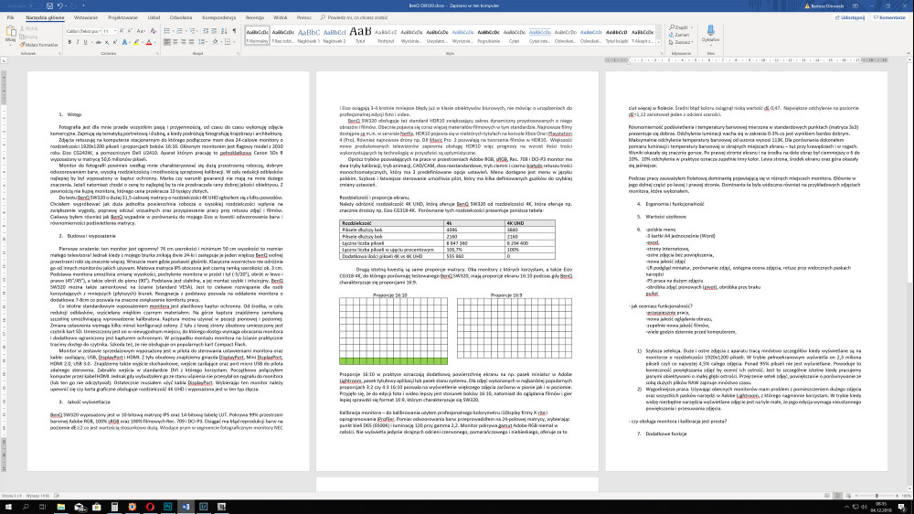Toggle paragraph marks display
This screenshot has height=514, width=914.
point(234,31)
